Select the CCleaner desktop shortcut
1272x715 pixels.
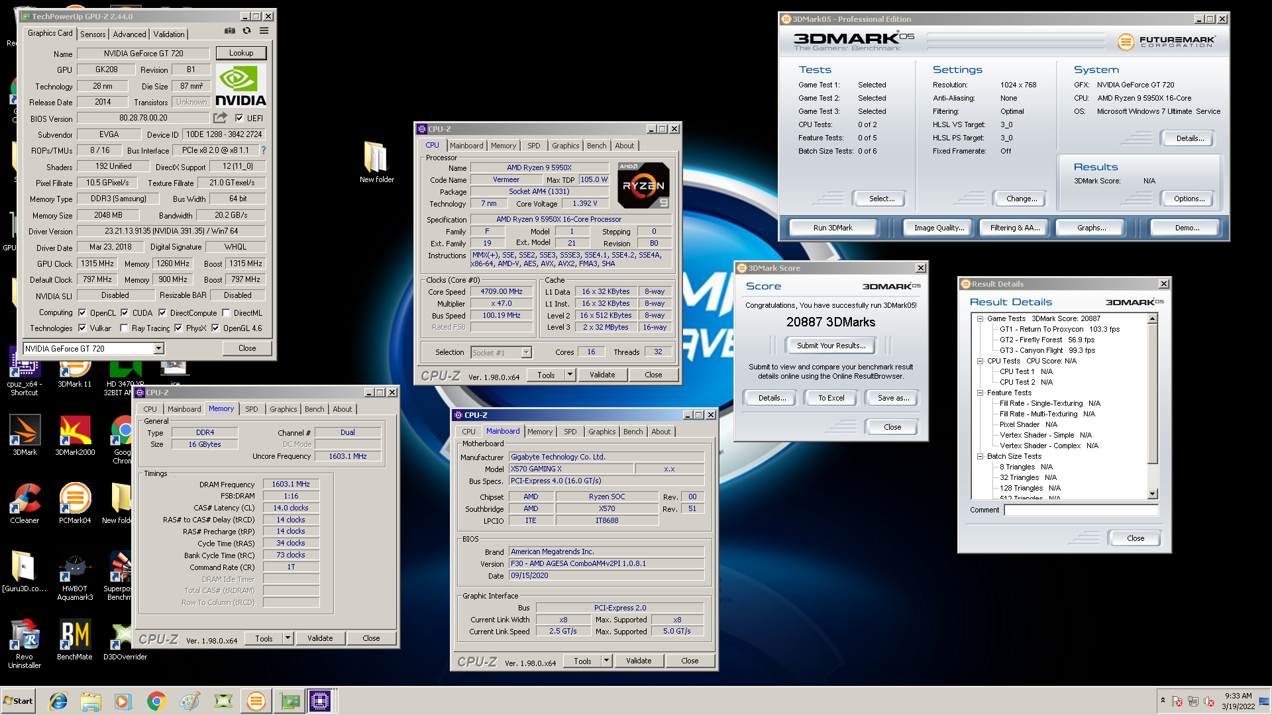point(25,504)
